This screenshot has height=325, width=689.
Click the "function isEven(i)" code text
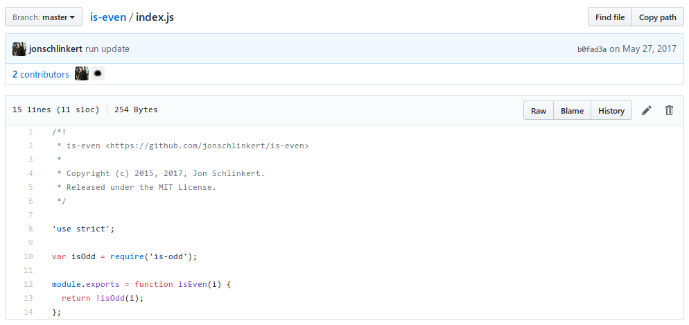(180, 284)
